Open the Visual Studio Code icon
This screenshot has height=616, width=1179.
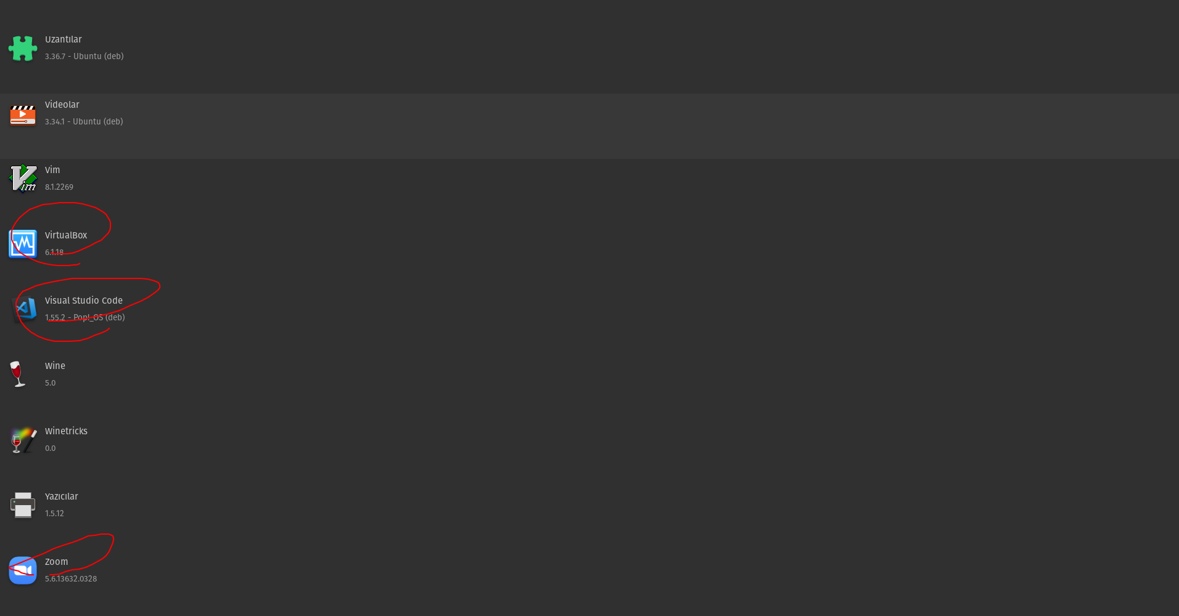(25, 309)
